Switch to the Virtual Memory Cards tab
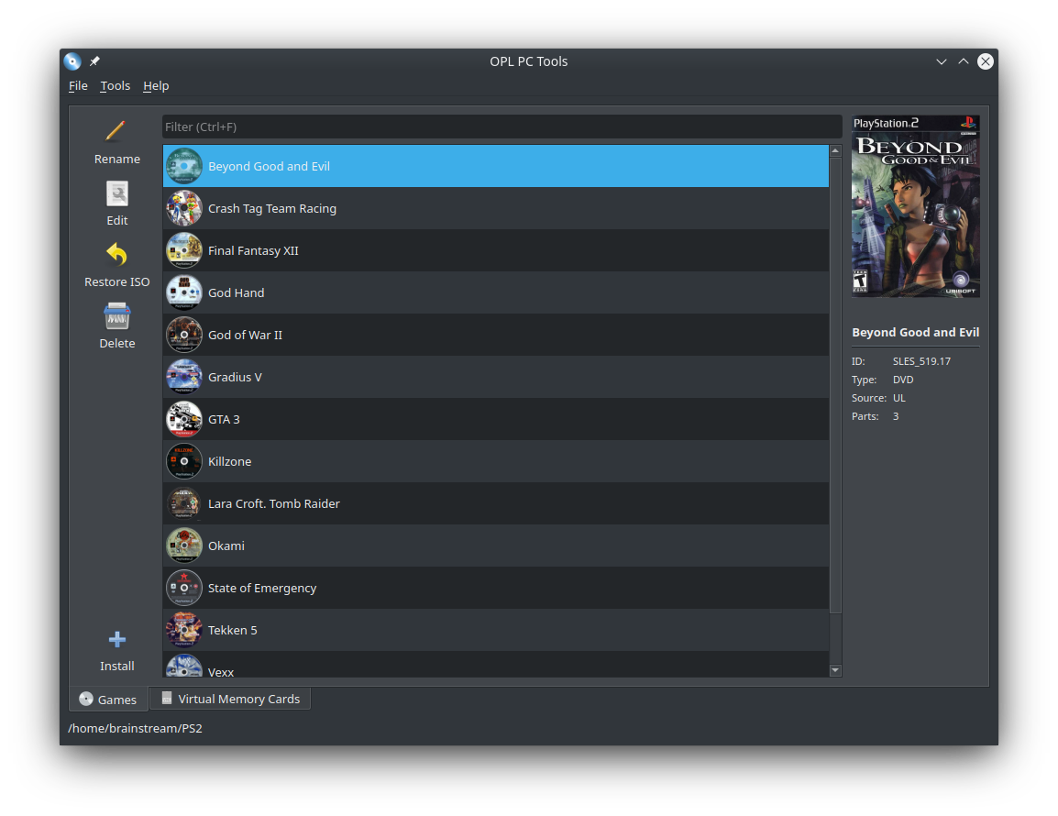 [x=230, y=699]
